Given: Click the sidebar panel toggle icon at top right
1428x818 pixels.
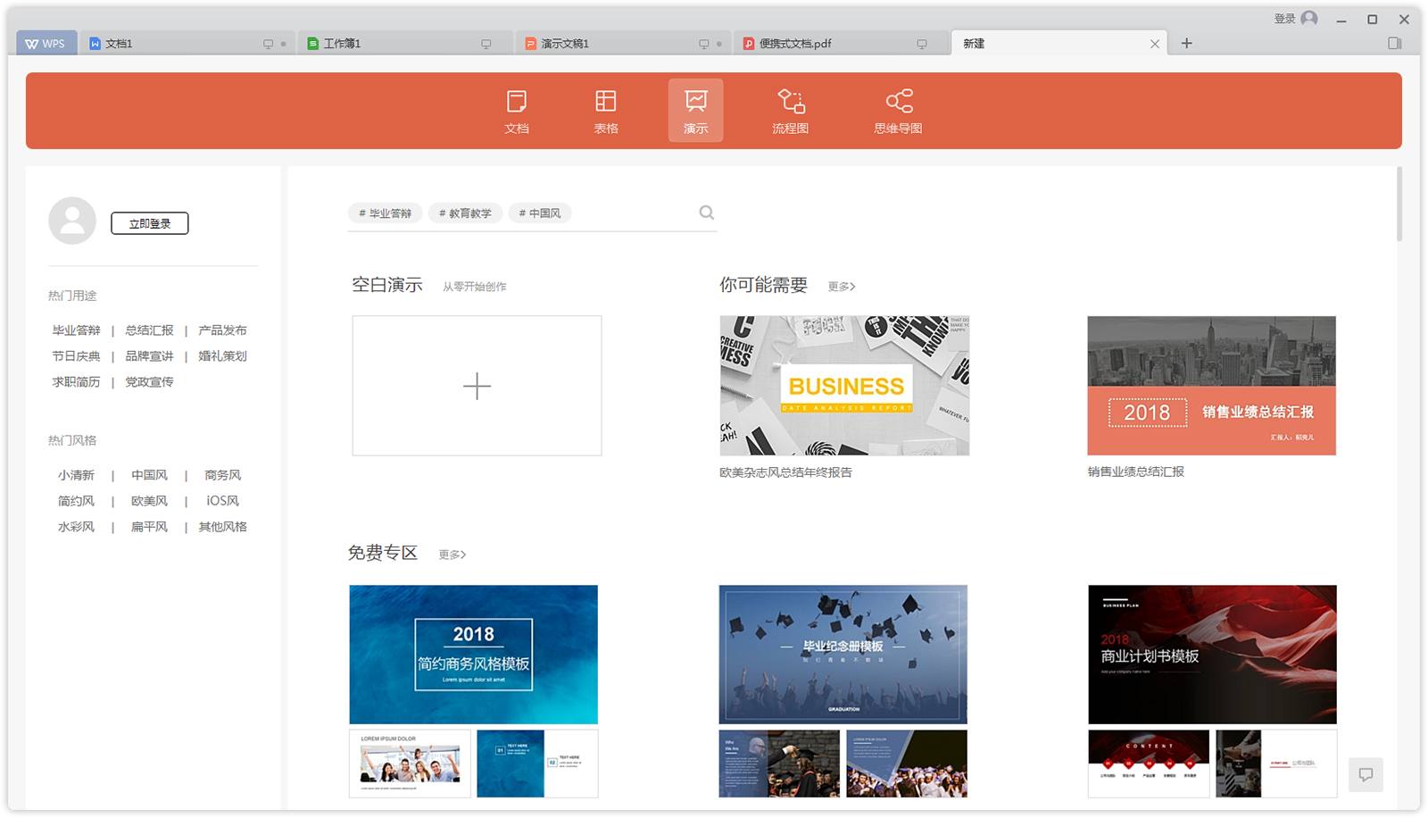Looking at the screenshot, I should pyautogui.click(x=1395, y=43).
